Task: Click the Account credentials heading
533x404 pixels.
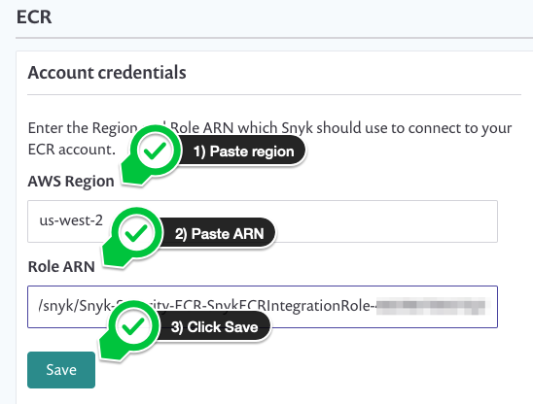Action: (107, 72)
